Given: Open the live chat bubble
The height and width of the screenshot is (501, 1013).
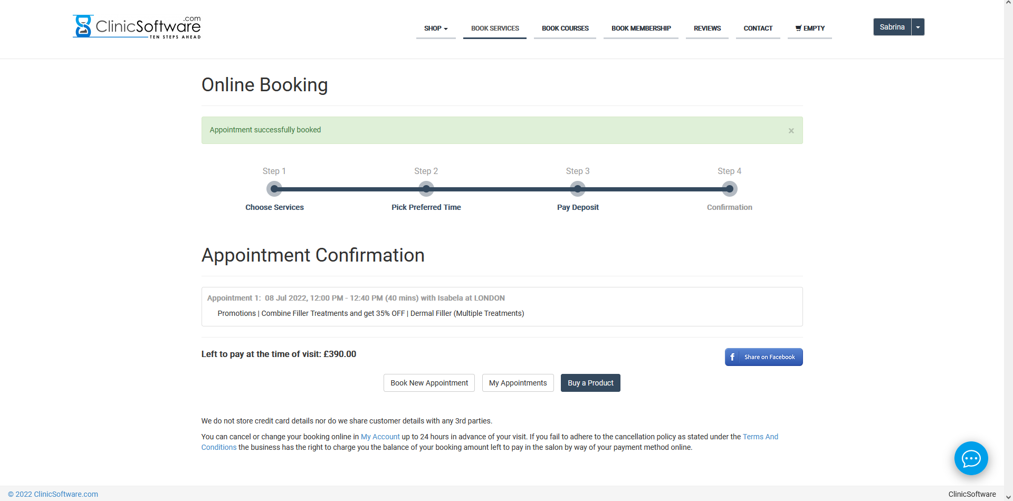Looking at the screenshot, I should [x=971, y=458].
